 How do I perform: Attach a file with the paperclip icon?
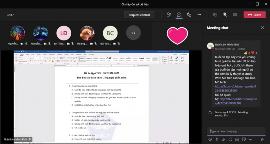coord(223,139)
